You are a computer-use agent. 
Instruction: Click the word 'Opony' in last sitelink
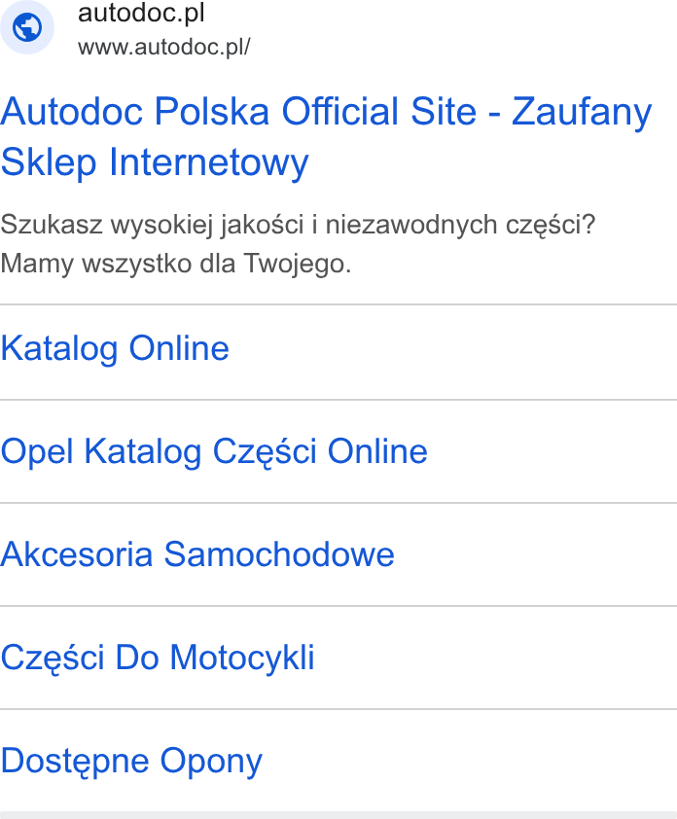pyautogui.click(x=211, y=762)
